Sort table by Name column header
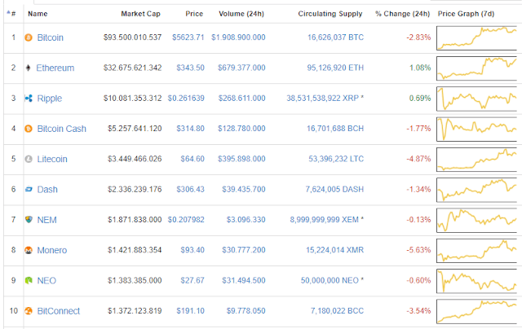 pos(38,14)
